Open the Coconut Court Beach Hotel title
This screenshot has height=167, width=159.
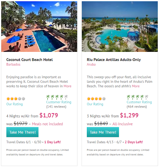click(29, 60)
